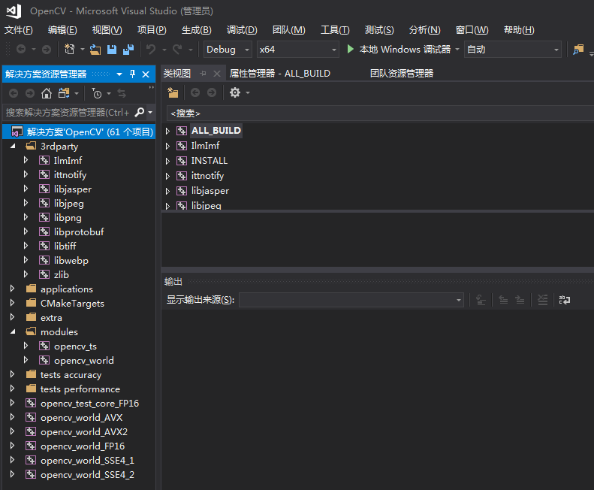This screenshot has width=594, height=490.
Task: Select the 类视图 tab
Action: point(177,74)
